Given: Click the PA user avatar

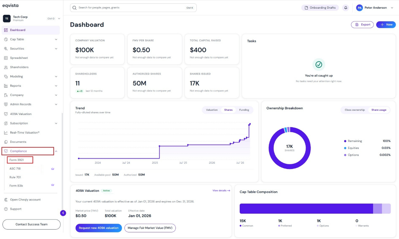Looking at the screenshot, I should [359, 8].
